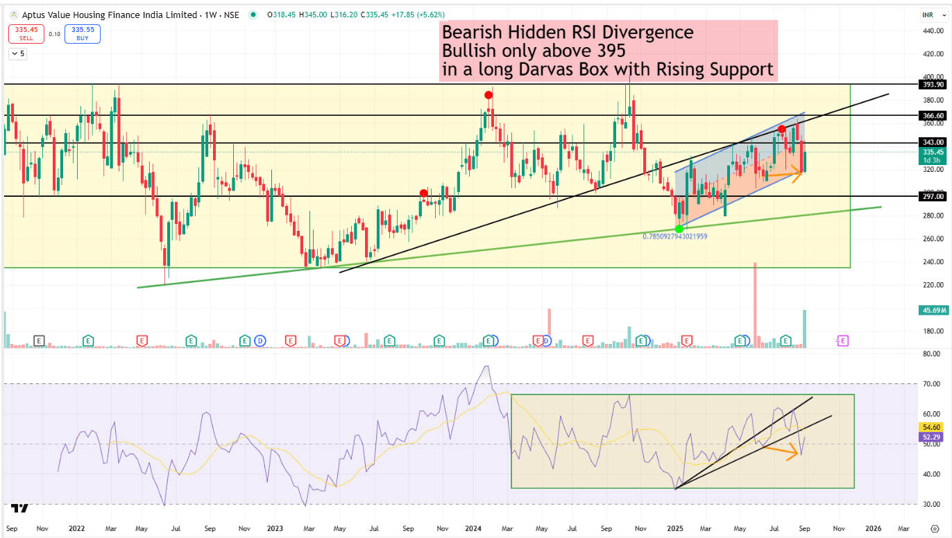Click the 220.00 price scale tick
The height and width of the screenshot is (538, 952).
tap(934, 285)
